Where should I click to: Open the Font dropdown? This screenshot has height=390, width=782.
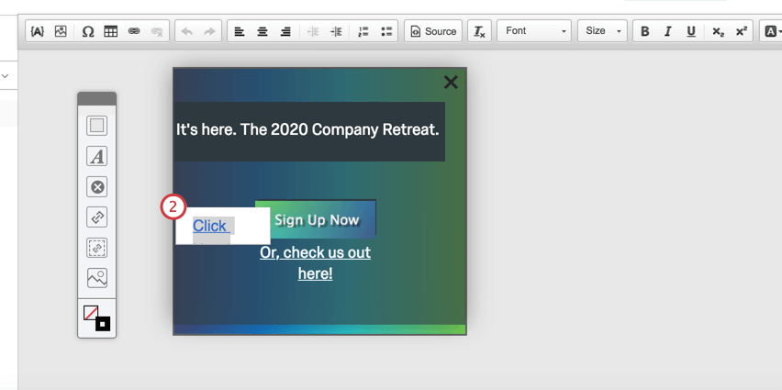534,31
